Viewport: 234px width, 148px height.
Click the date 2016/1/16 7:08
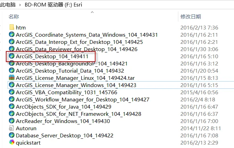199,136
